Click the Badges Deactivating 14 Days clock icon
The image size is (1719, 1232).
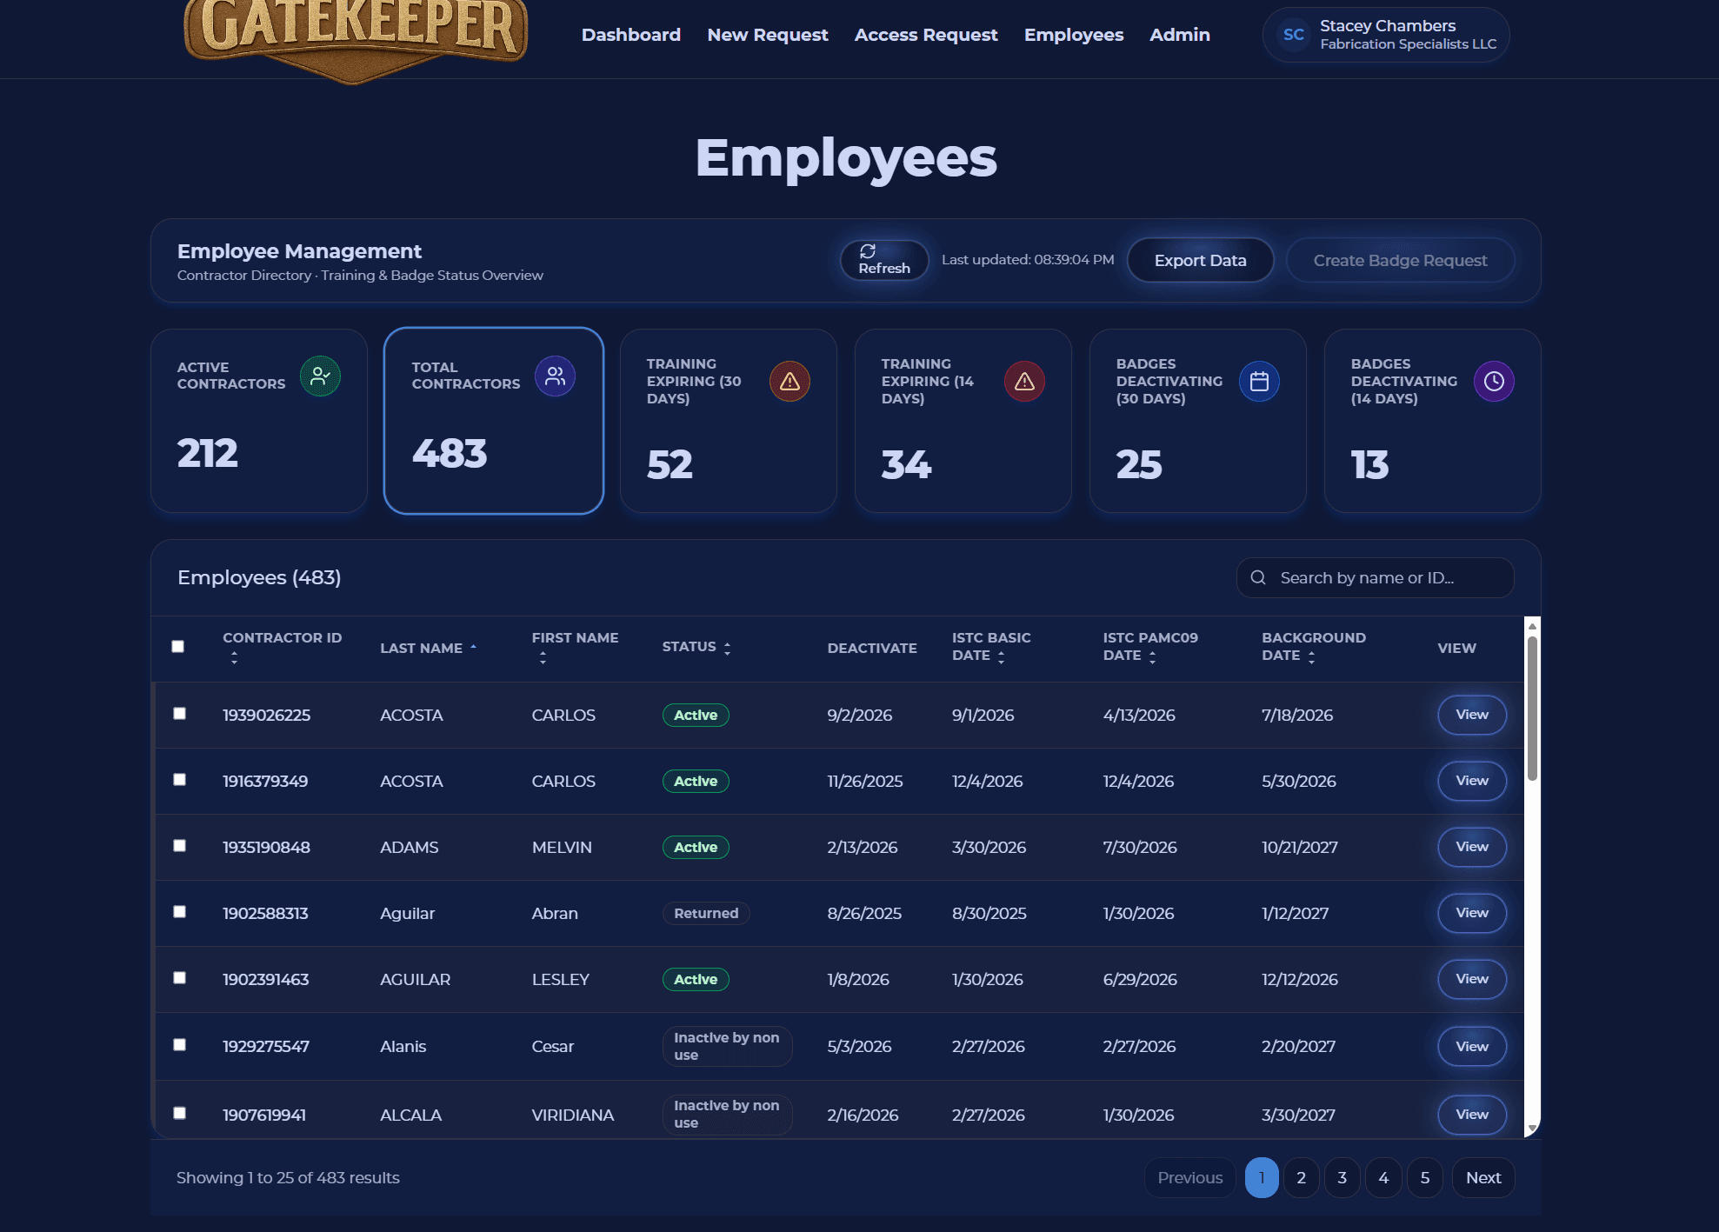click(1494, 381)
